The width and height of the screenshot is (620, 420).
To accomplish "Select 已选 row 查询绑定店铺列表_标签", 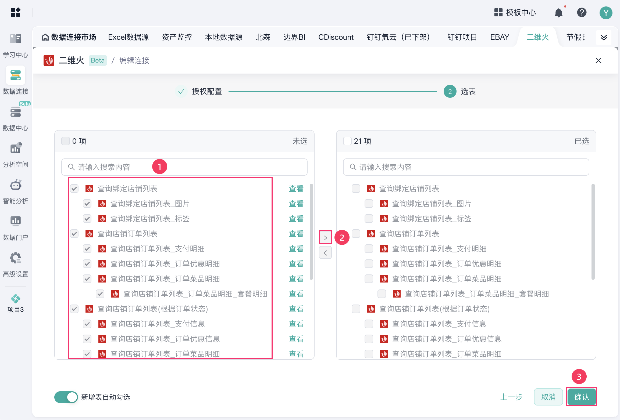I will [x=432, y=219].
